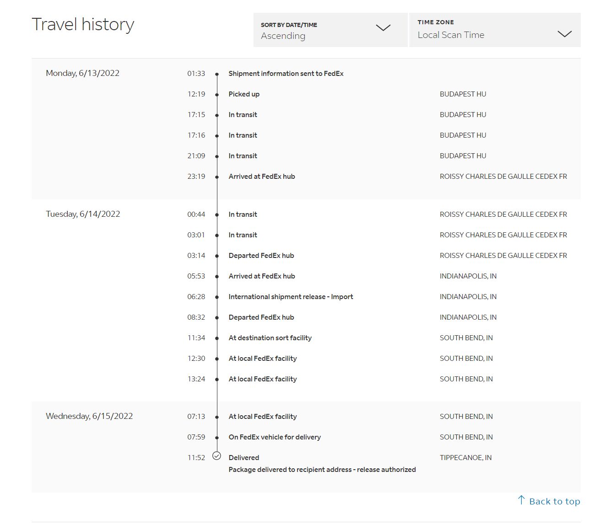Click the Back to top arrow icon
The height and width of the screenshot is (525, 600).
521,500
